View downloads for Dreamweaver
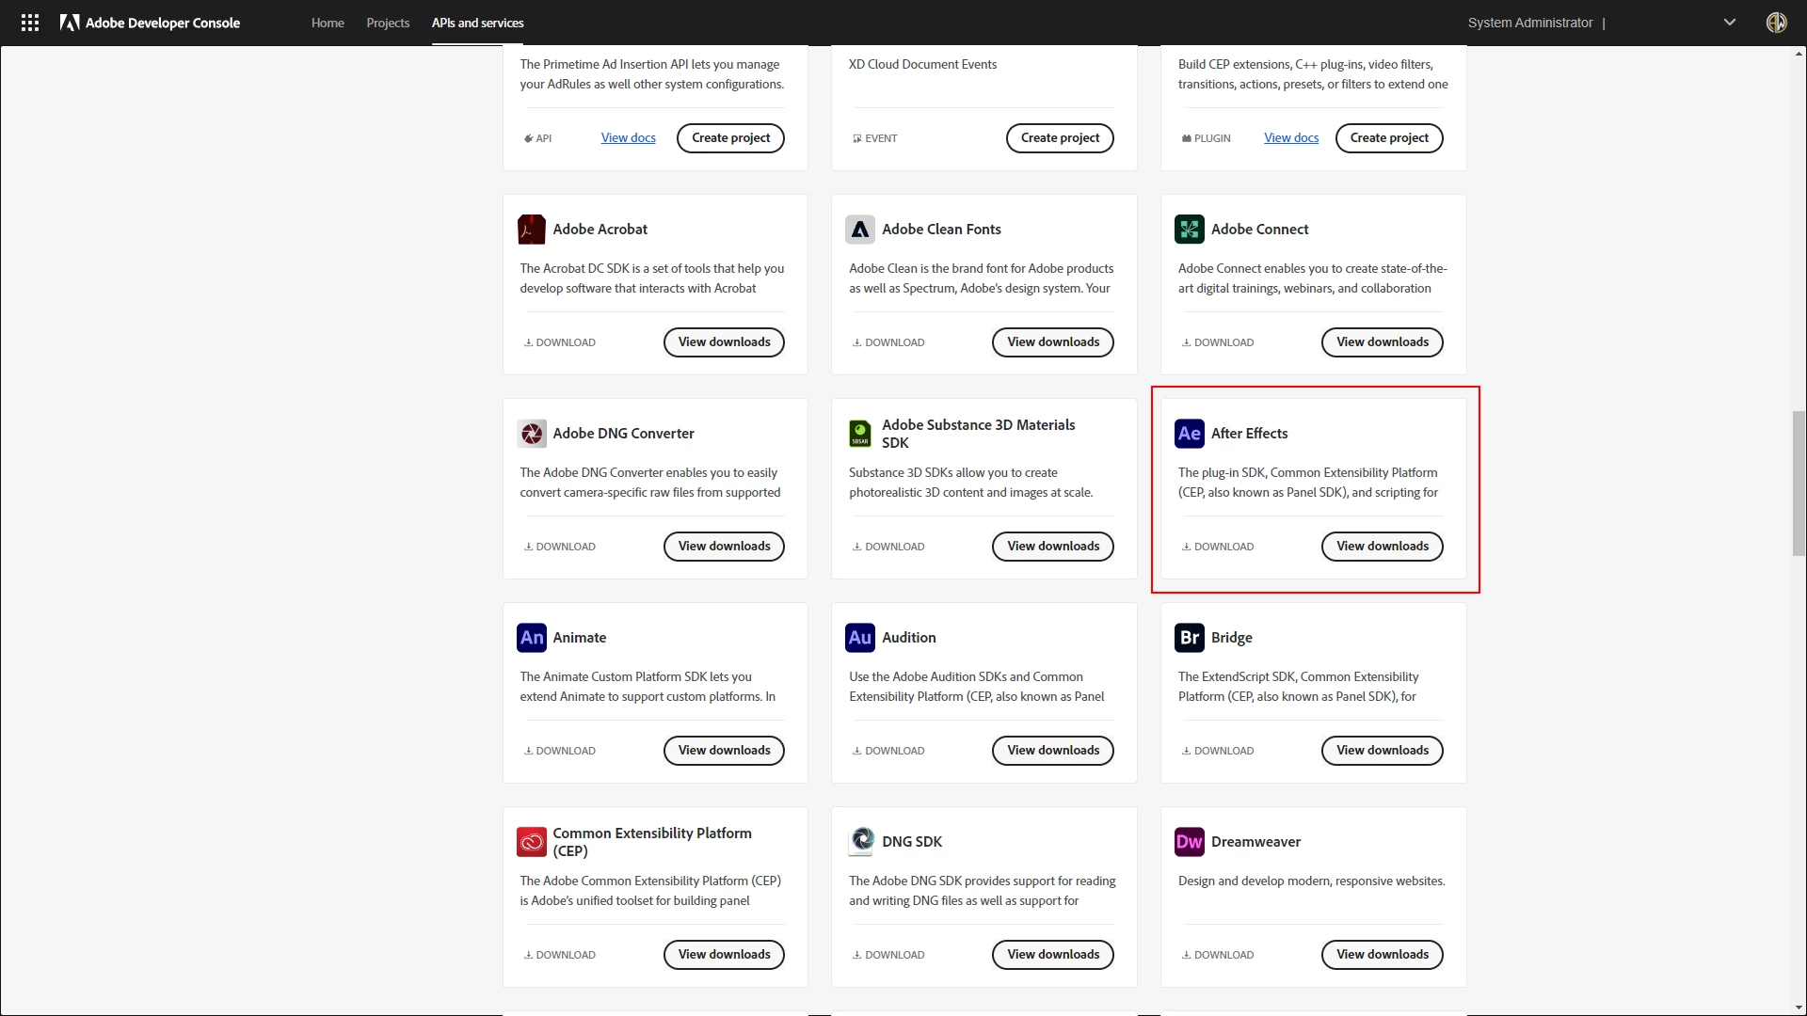 click(1383, 955)
